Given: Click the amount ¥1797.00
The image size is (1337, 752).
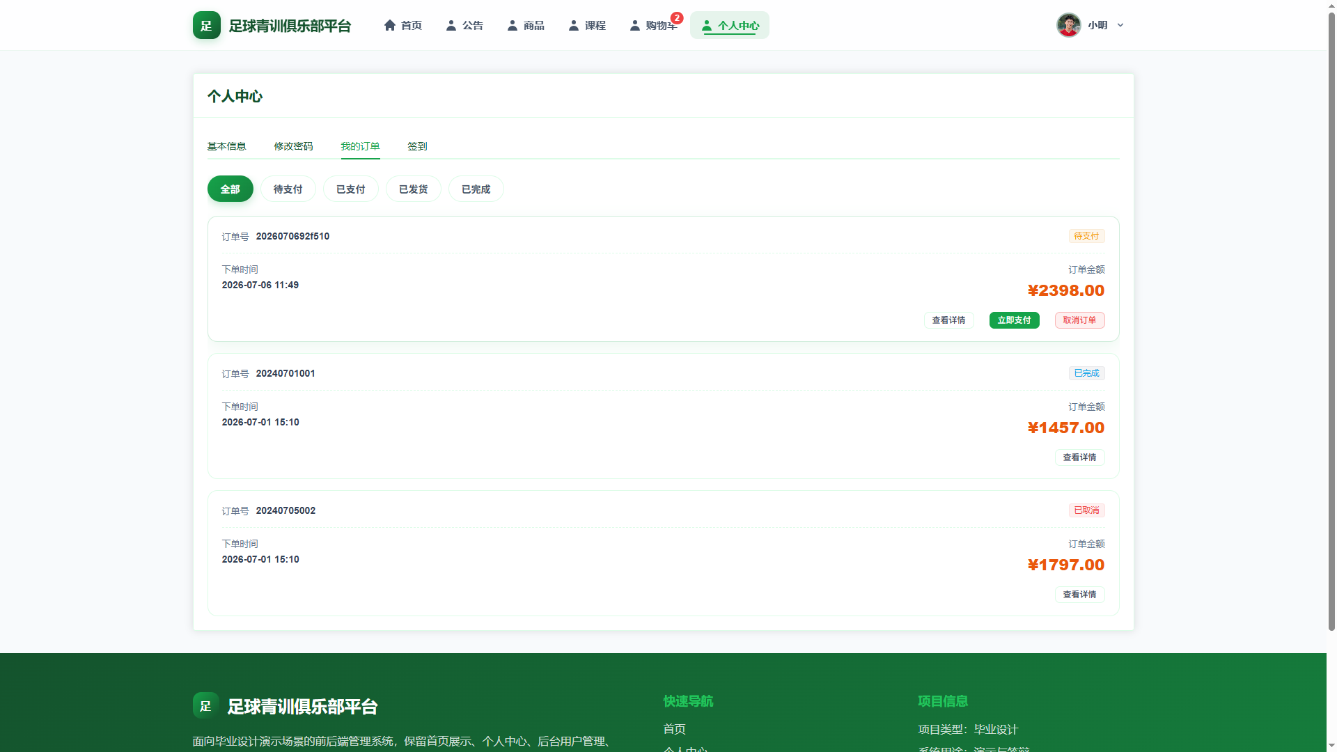Looking at the screenshot, I should (x=1066, y=565).
